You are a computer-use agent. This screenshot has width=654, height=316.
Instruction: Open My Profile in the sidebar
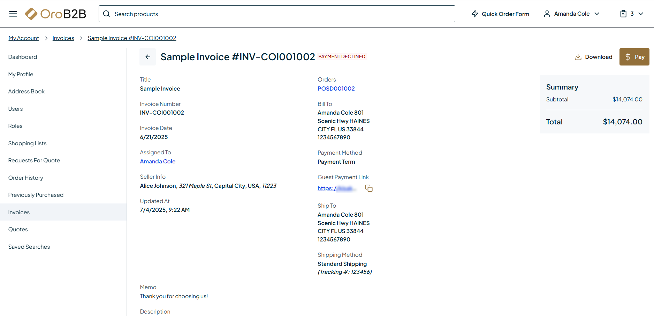[x=21, y=74]
